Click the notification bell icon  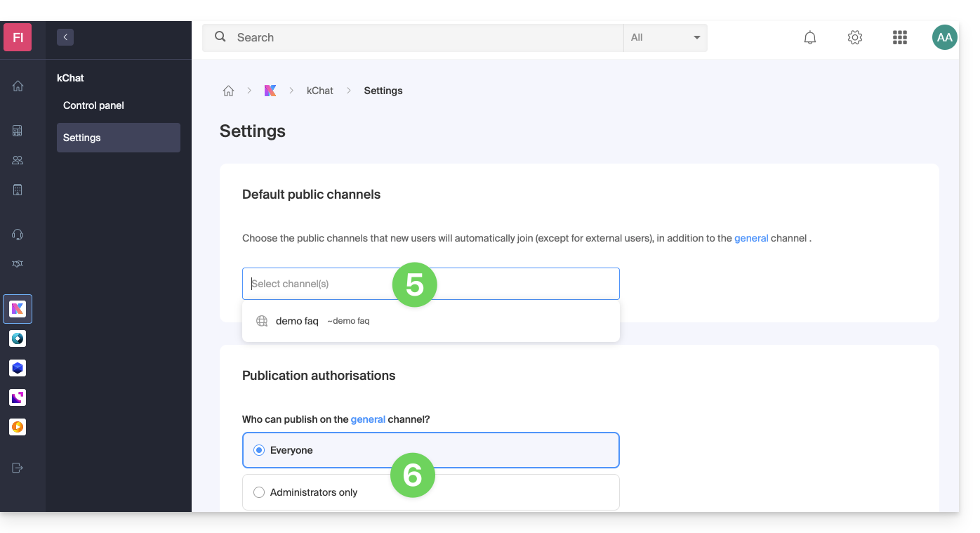coord(810,38)
